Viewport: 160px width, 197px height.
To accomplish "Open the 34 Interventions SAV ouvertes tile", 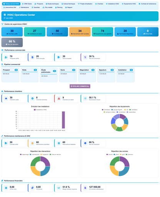I will tap(80, 32).
